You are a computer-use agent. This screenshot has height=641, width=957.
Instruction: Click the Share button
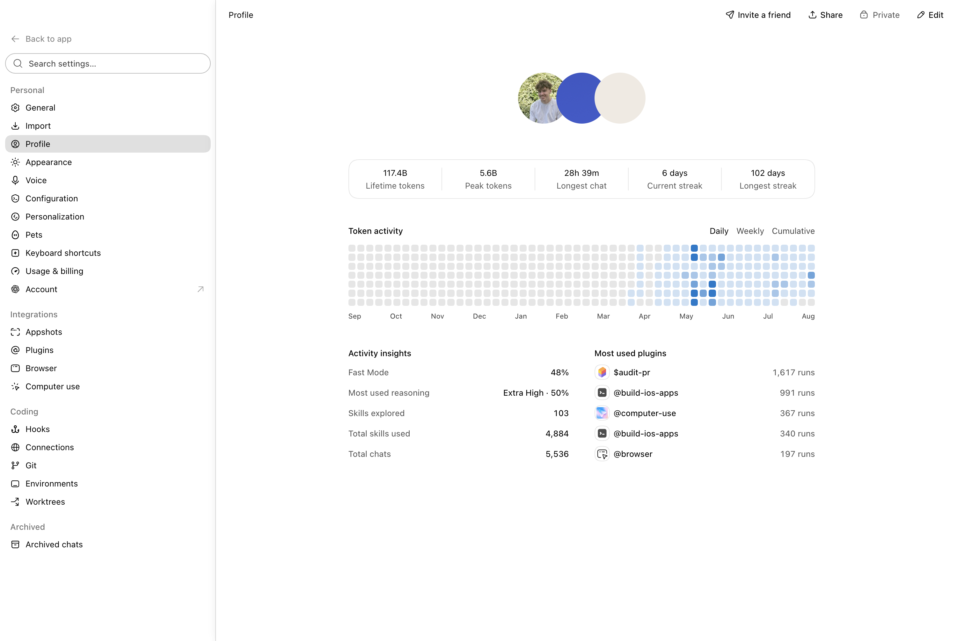click(825, 15)
